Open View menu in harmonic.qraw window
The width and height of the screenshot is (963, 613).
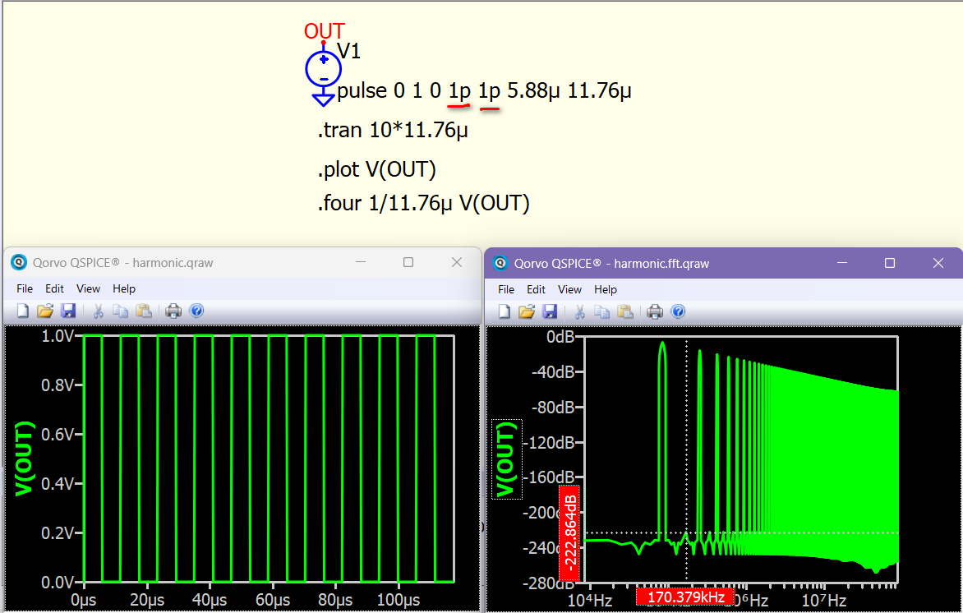point(89,288)
